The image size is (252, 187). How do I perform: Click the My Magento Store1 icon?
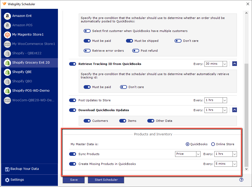click(x=7, y=35)
